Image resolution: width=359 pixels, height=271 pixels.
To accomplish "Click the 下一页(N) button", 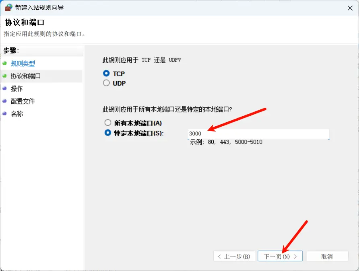I will pos(280,256).
